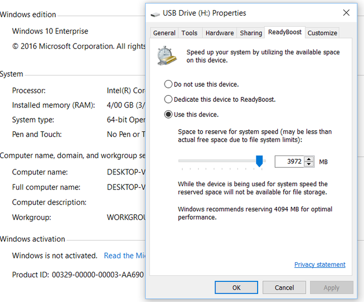Select the Sharing tab

coord(251,33)
